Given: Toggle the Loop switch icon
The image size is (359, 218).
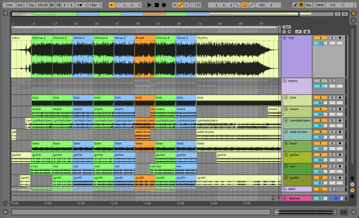Looking at the screenshot, I should pos(244,5).
